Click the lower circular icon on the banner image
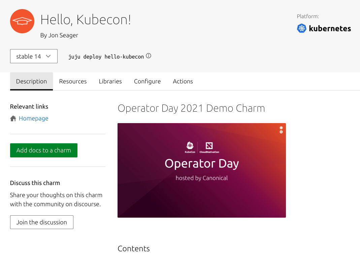 tap(281, 133)
